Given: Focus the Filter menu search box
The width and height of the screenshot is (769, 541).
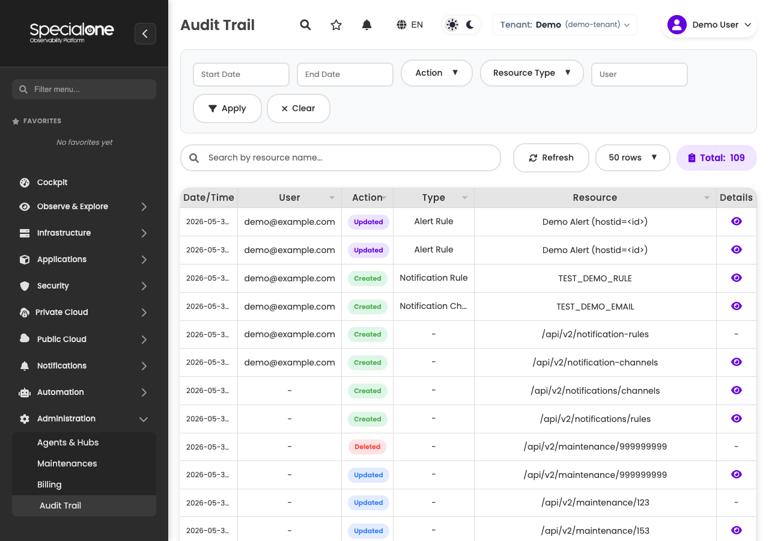Looking at the screenshot, I should [84, 90].
